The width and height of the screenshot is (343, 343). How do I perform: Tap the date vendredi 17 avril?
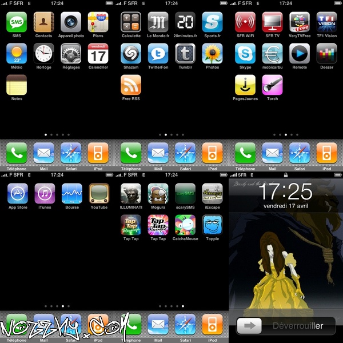[x=286, y=206]
